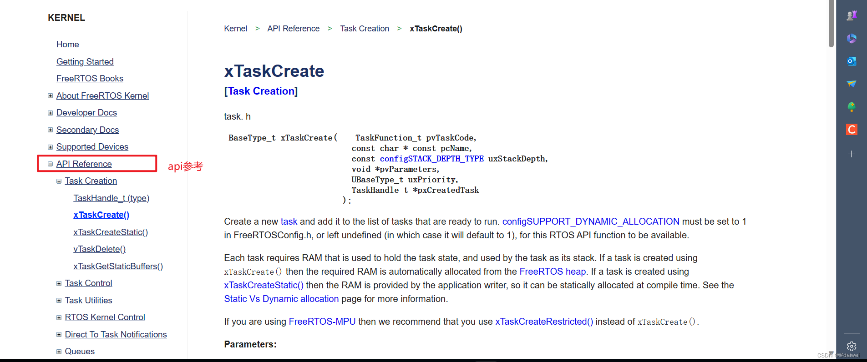Click the xTaskCreate page title
The image size is (867, 362).
tap(274, 71)
